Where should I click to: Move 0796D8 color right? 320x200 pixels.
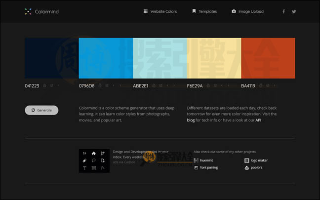(x=120, y=85)
